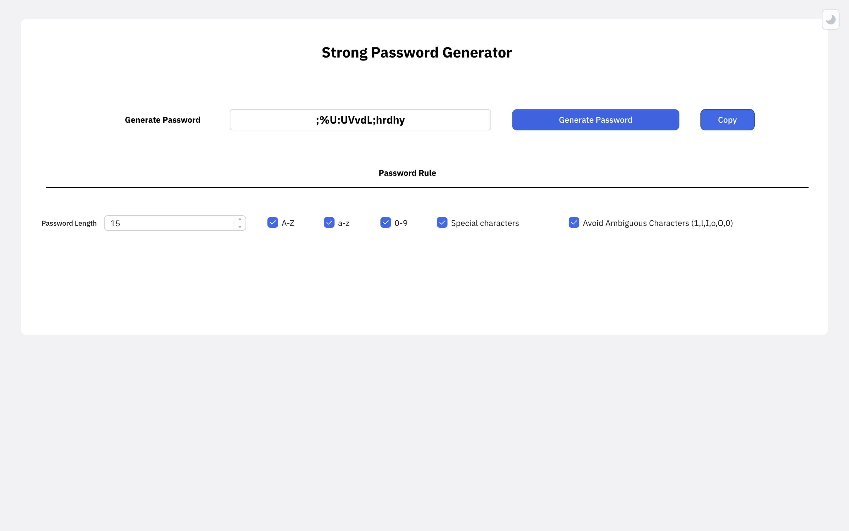This screenshot has width=849, height=531.
Task: Click the "A-Z" label text
Action: tap(288, 223)
